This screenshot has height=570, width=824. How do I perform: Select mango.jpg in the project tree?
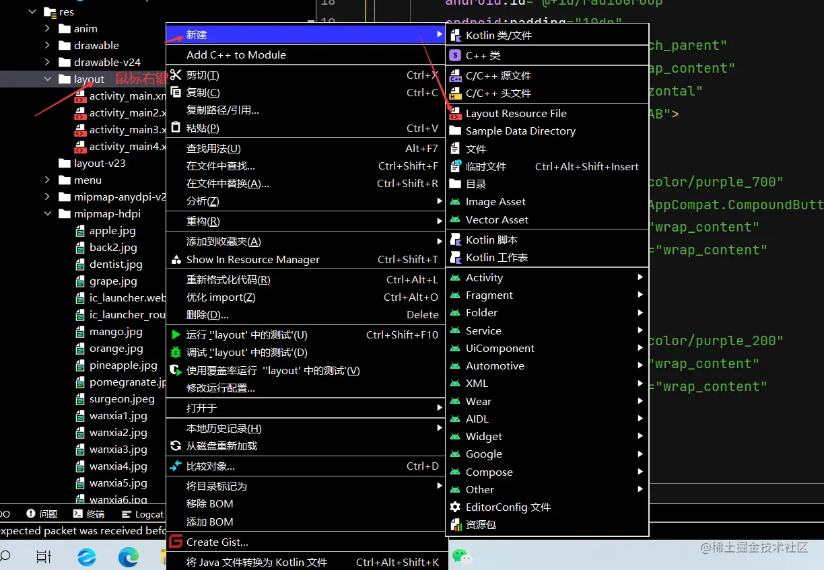click(116, 332)
